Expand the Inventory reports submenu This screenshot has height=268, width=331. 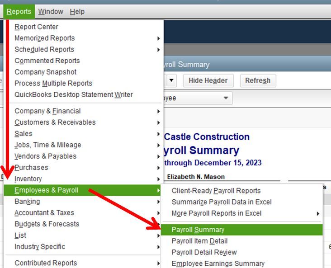click(x=83, y=179)
